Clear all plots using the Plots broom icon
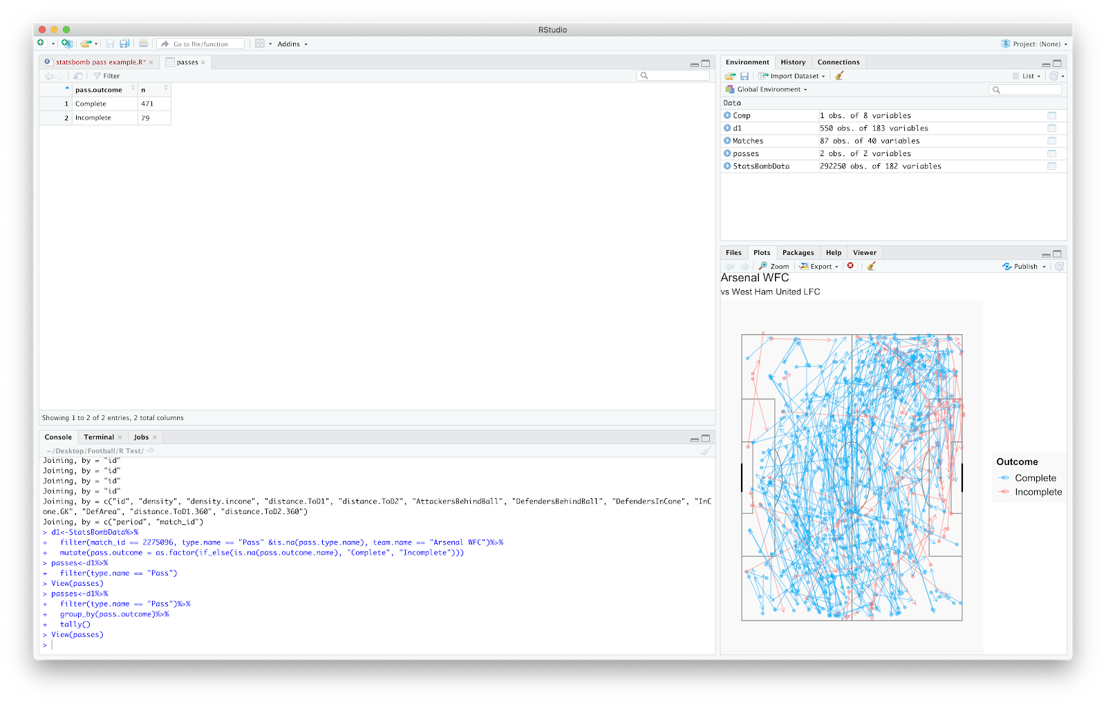The width and height of the screenshot is (1106, 704). 872,266
